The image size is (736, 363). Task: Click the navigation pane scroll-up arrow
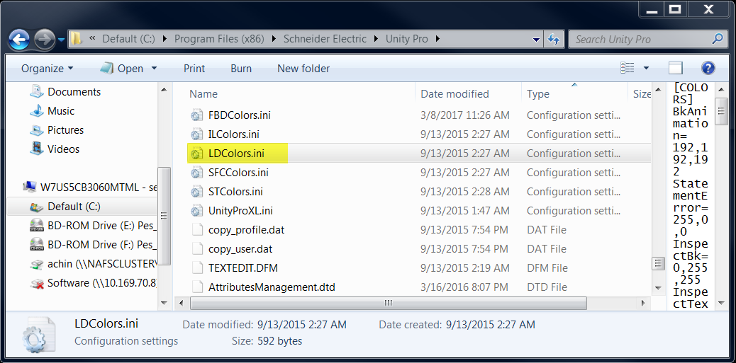pyautogui.click(x=164, y=90)
